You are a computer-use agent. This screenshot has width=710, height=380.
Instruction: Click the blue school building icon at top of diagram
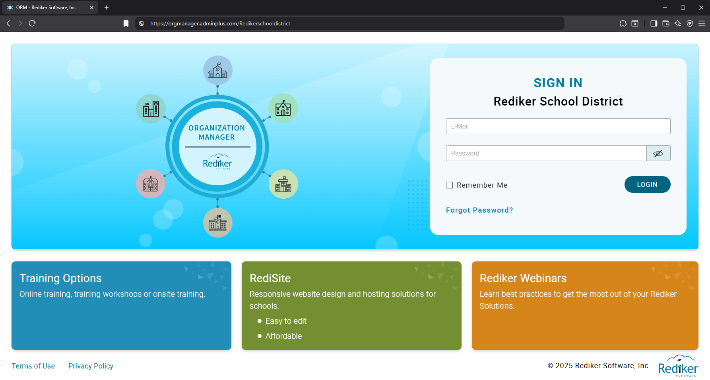click(218, 70)
